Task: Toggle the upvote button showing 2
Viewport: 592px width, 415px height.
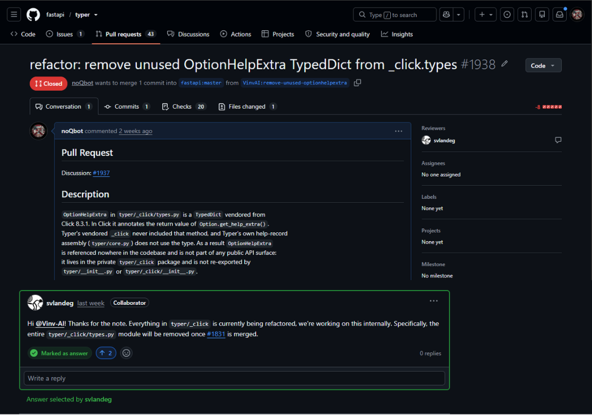Action: [x=106, y=353]
